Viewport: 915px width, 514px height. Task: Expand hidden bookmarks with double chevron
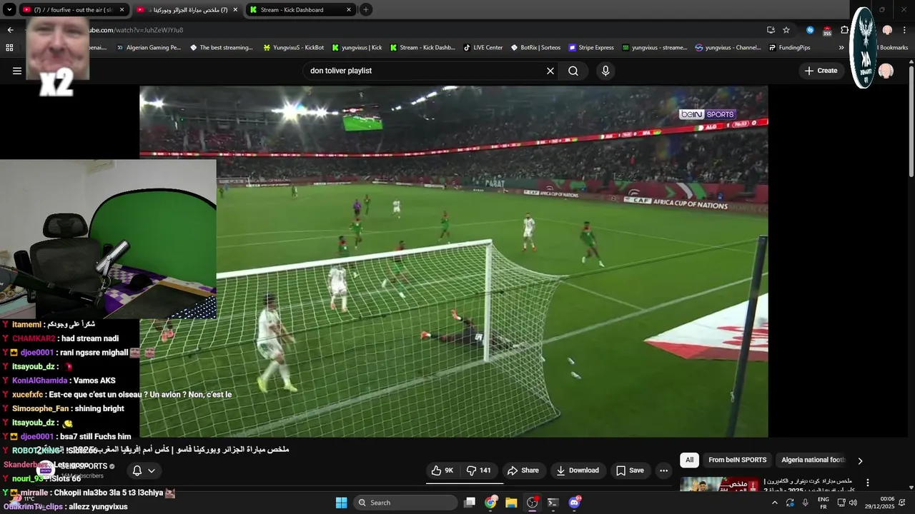point(841,48)
